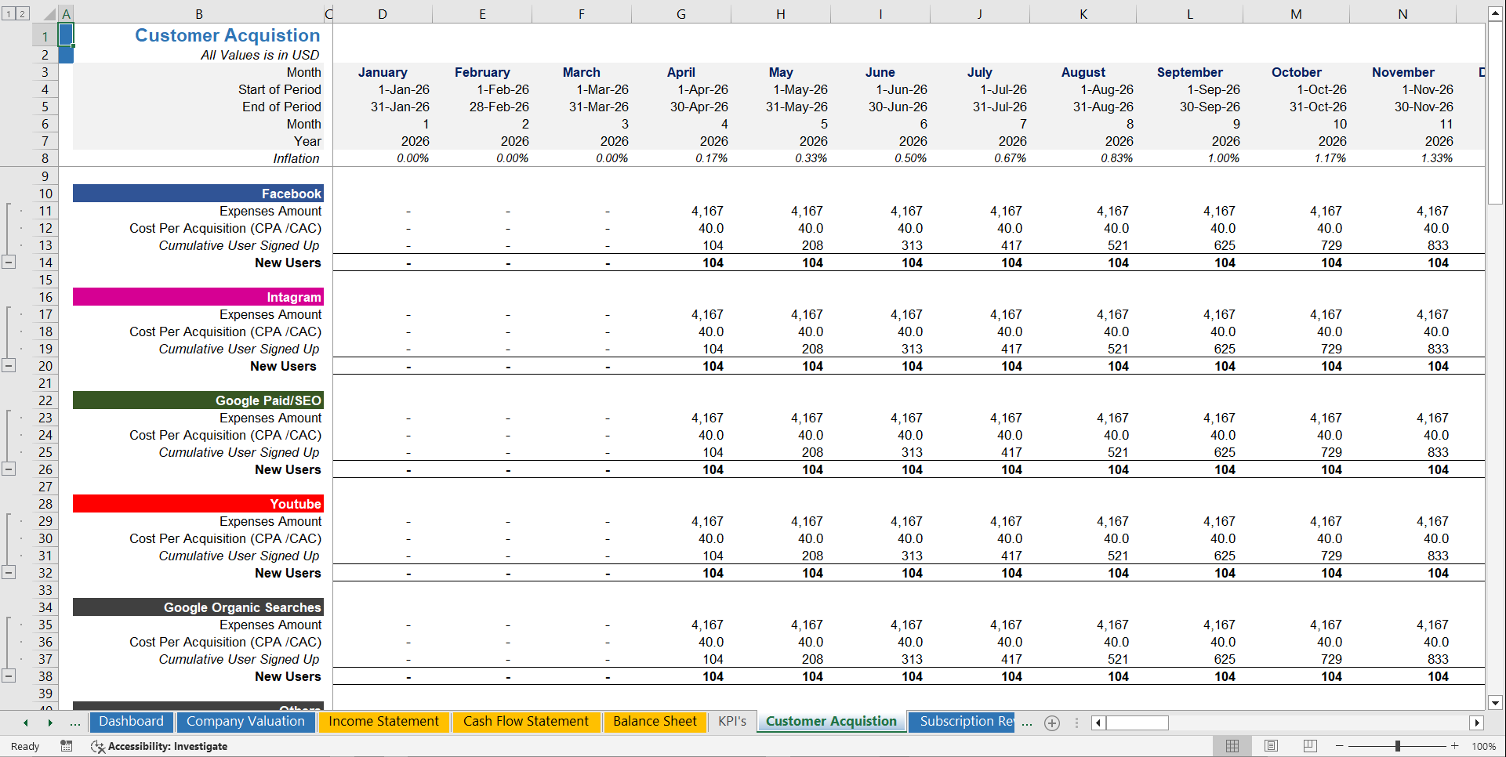Collapse the Facebook metrics group
This screenshot has height=757, width=1506.
pos(9,262)
